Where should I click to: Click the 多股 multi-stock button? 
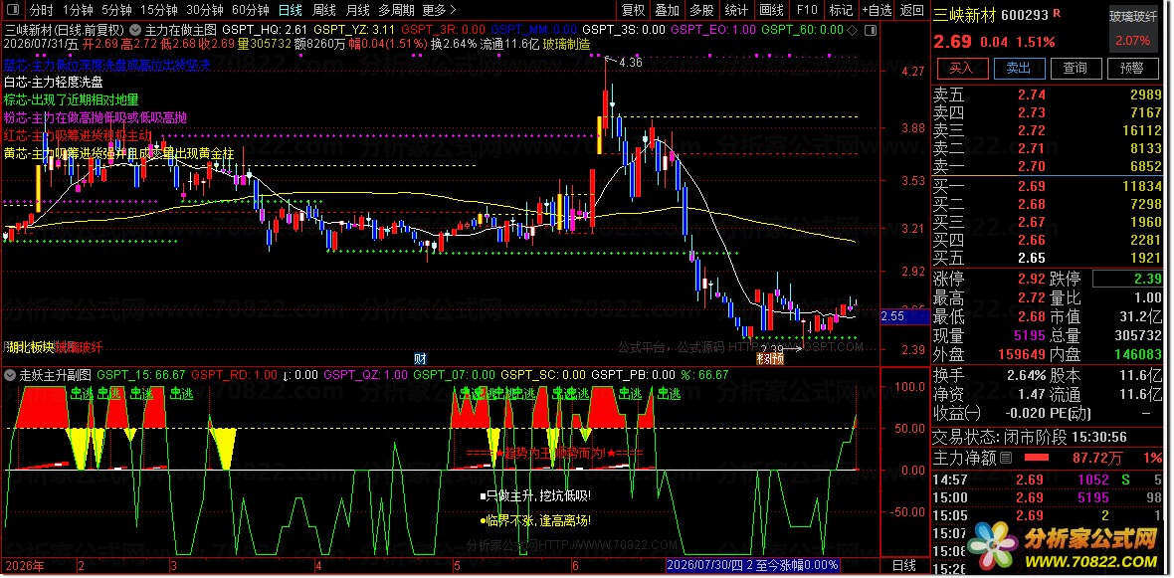click(702, 11)
